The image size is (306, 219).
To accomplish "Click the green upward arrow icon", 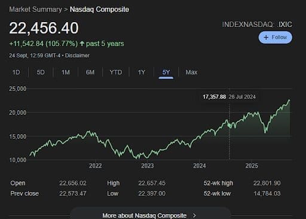I will tap(82, 44).
